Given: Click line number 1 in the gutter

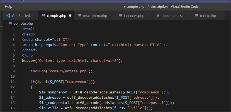Looking at the screenshot, I should click(14, 29).
